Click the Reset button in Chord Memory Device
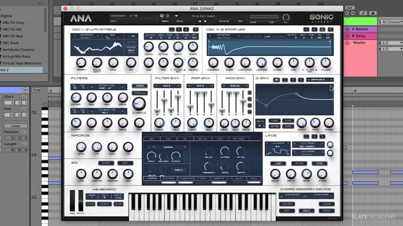The image size is (403, 226). (x=327, y=211)
